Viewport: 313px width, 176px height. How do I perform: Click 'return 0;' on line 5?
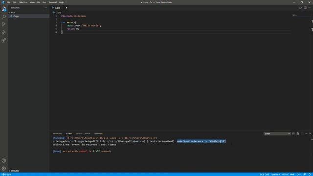coord(73,29)
